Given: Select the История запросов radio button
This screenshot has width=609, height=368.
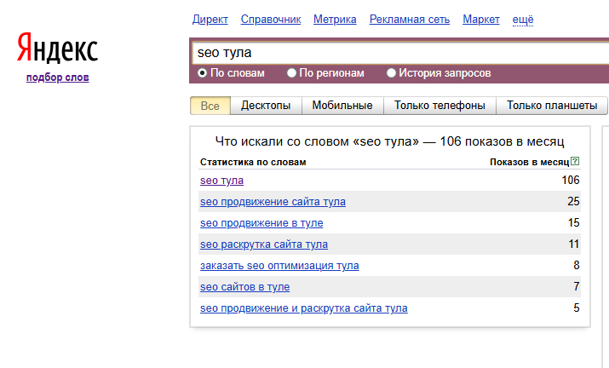Looking at the screenshot, I should 392,73.
